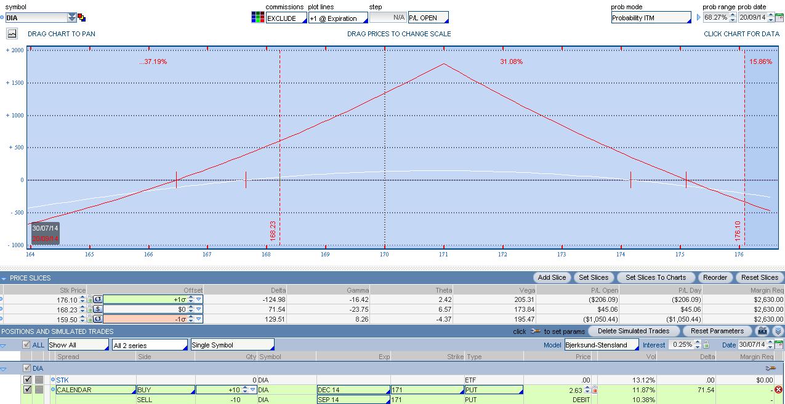Click the STK spread label
The height and width of the screenshot is (404, 785).
click(x=63, y=380)
